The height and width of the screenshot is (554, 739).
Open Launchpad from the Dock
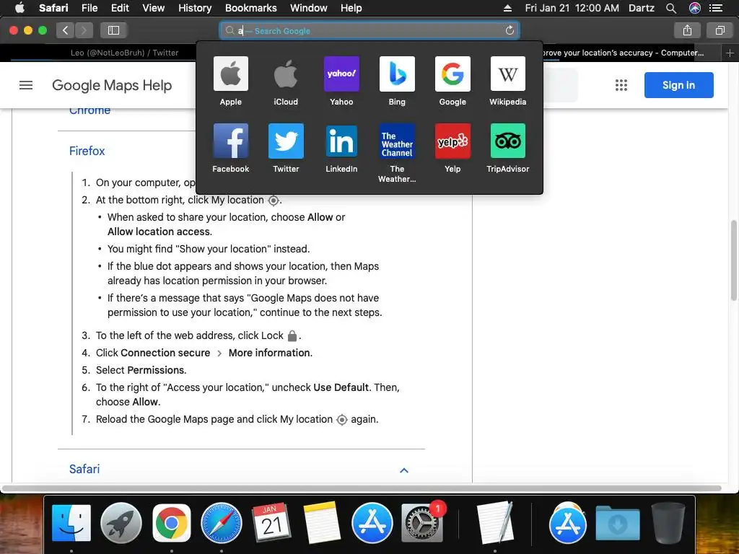tap(121, 523)
